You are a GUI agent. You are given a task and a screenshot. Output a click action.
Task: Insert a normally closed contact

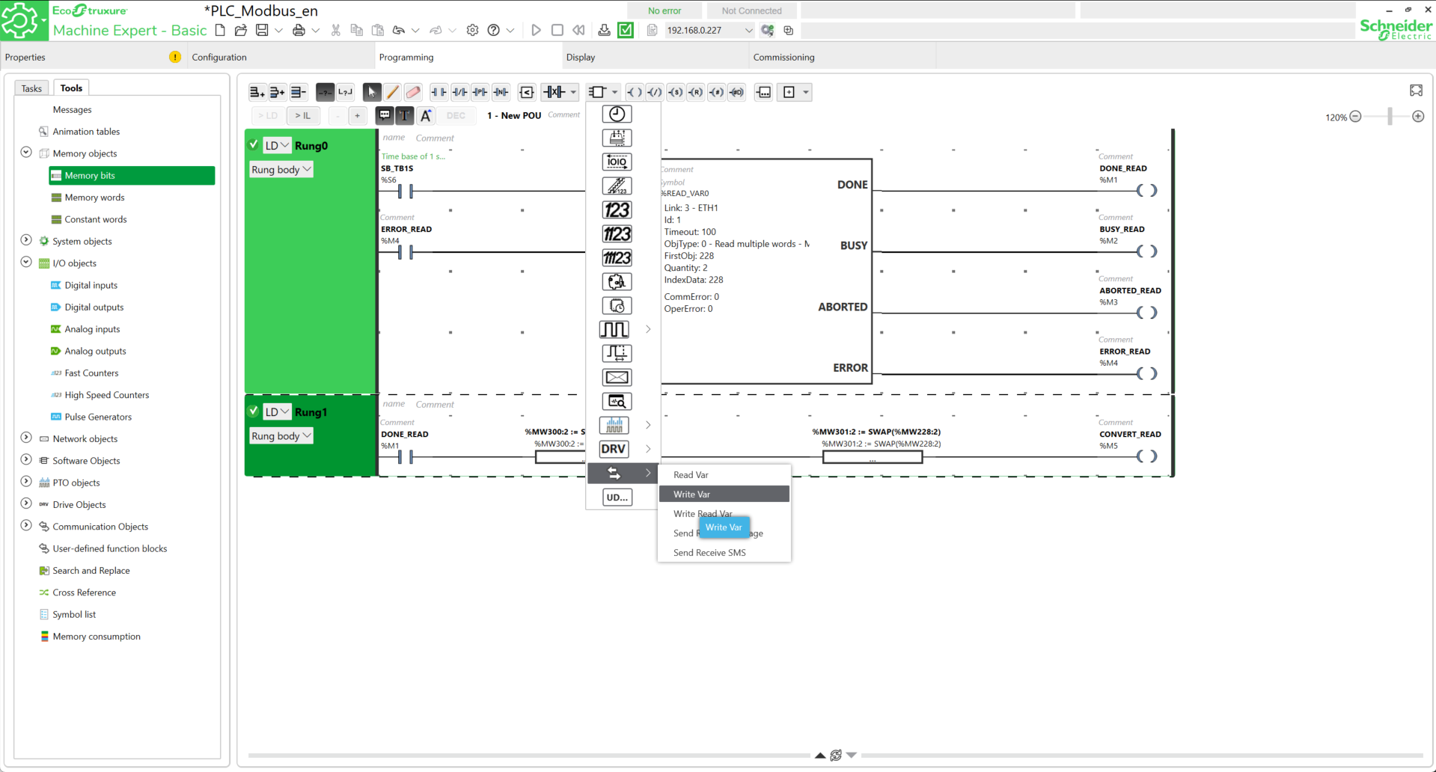coord(459,92)
